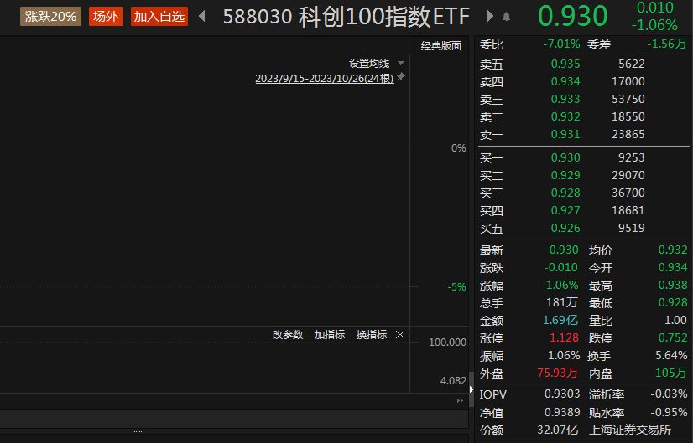Click the 涨停 price 1.128
The height and width of the screenshot is (443, 693).
(x=564, y=338)
